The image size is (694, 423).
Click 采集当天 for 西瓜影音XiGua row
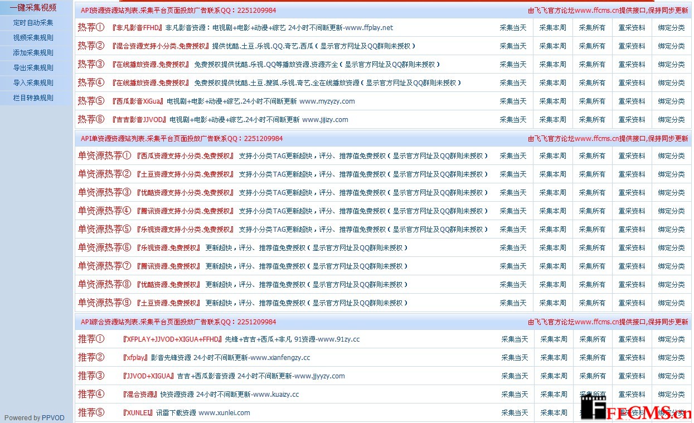[x=513, y=101]
